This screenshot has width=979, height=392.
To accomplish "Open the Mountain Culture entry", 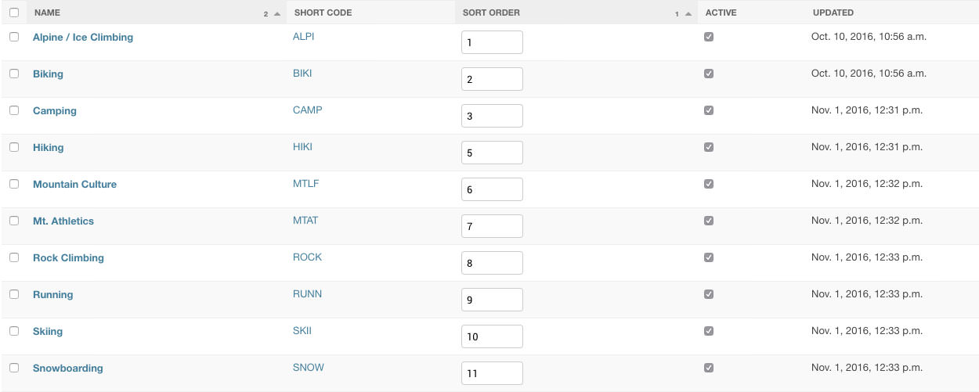I will pos(74,185).
